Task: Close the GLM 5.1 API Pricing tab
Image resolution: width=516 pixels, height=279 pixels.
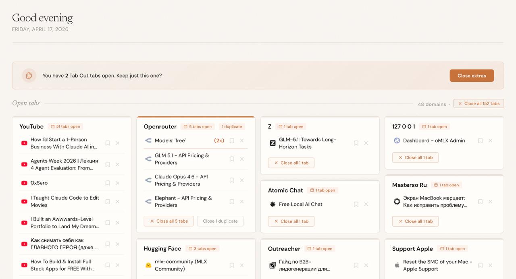Action: click(x=242, y=159)
